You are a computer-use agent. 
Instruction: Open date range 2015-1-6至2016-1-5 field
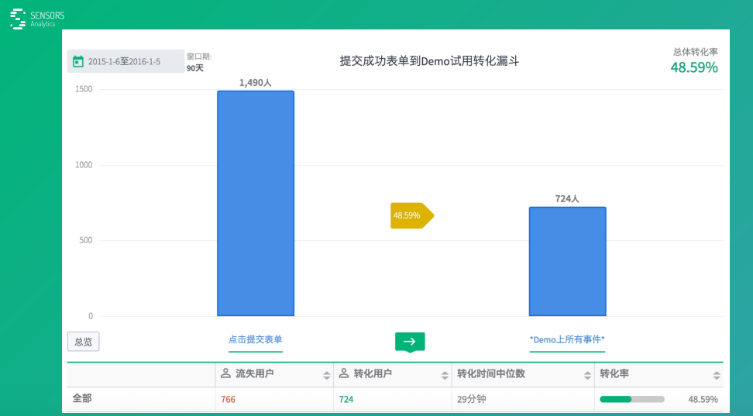[x=125, y=61]
